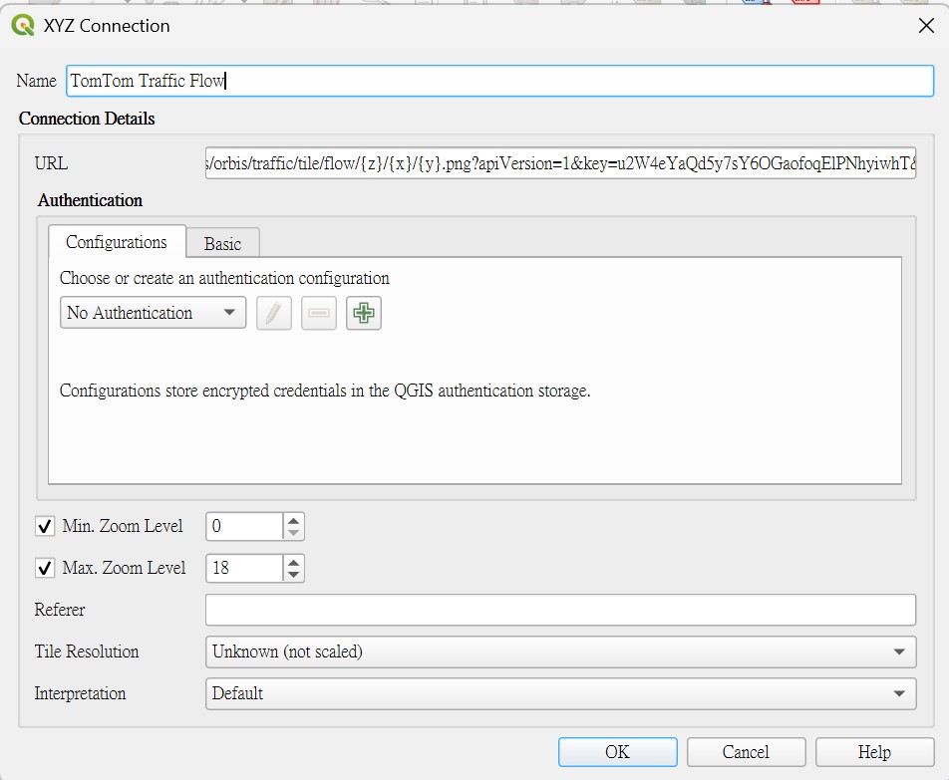The width and height of the screenshot is (949, 780).
Task: Click the QGIS logo in title bar
Action: click(x=23, y=25)
